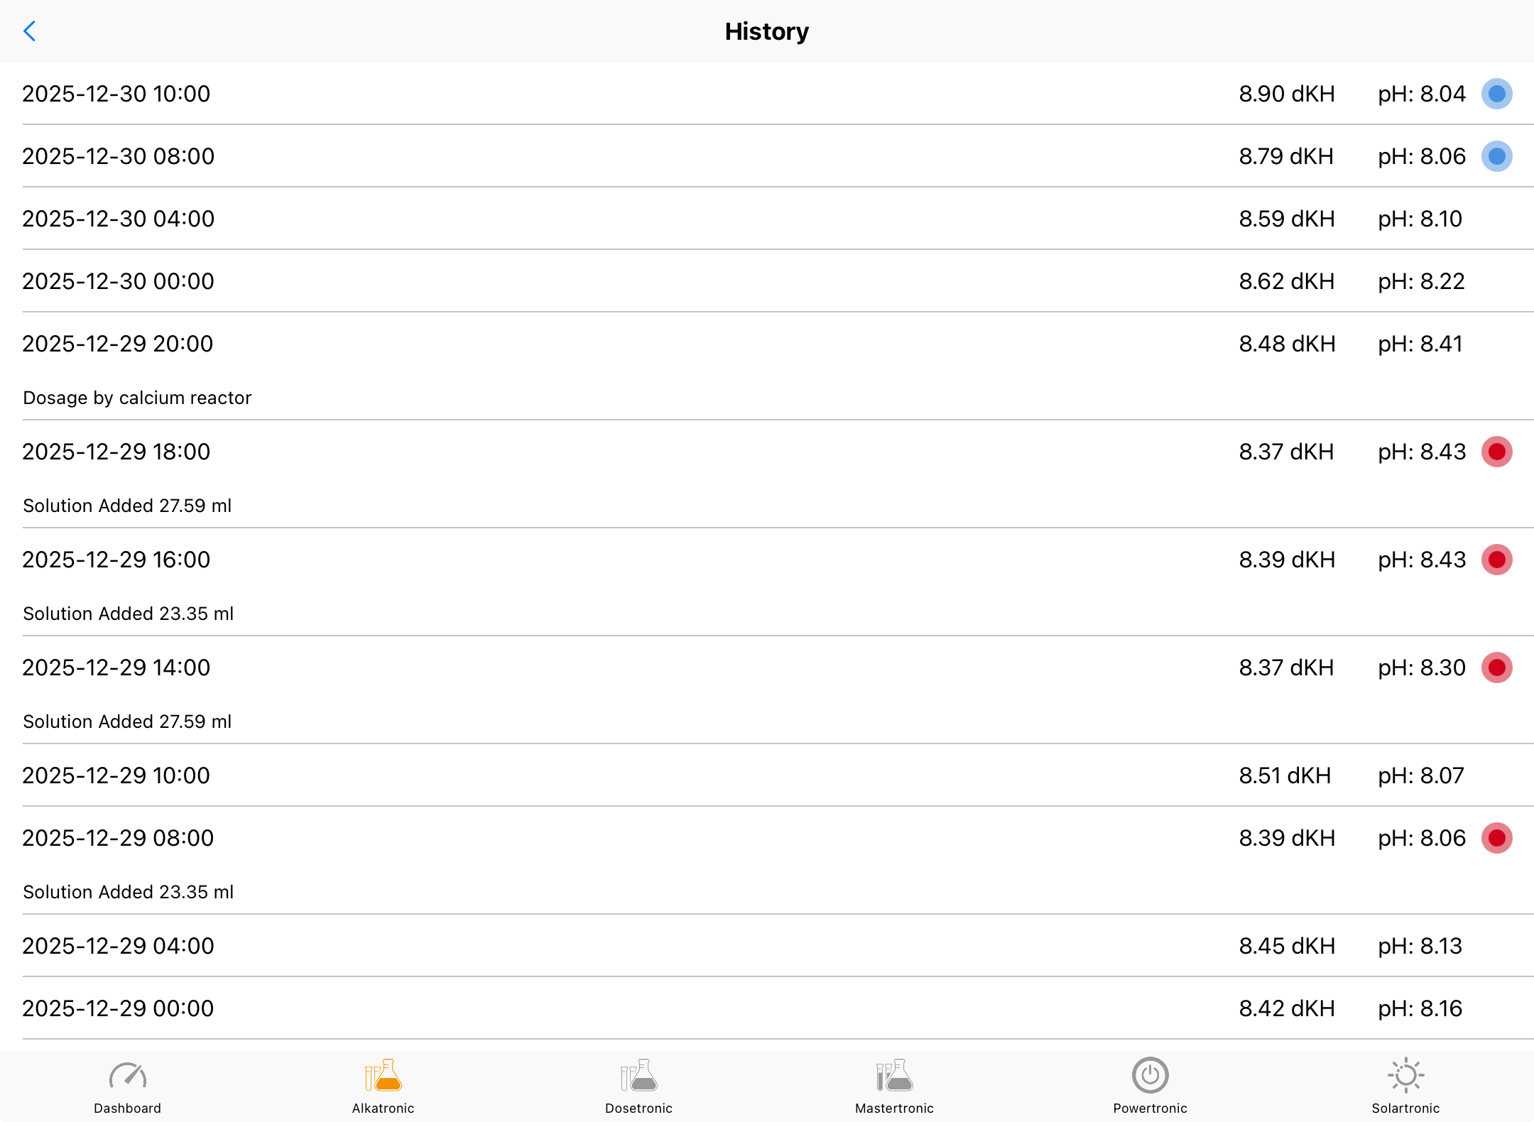
Task: Open the Powertronic power icon
Action: pyautogui.click(x=1150, y=1077)
